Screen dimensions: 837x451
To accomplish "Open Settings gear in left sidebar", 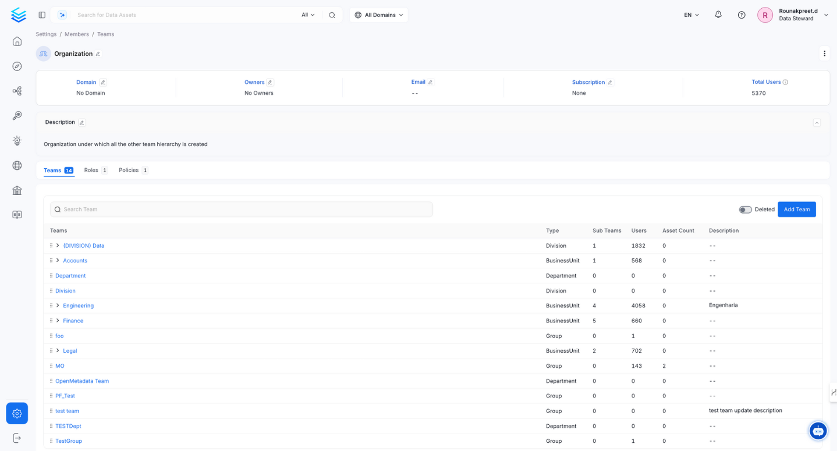I will tap(17, 413).
